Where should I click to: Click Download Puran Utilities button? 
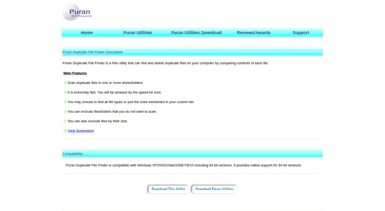tap(214, 189)
